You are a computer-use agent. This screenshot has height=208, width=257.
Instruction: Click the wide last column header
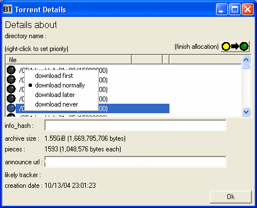(x=205, y=60)
